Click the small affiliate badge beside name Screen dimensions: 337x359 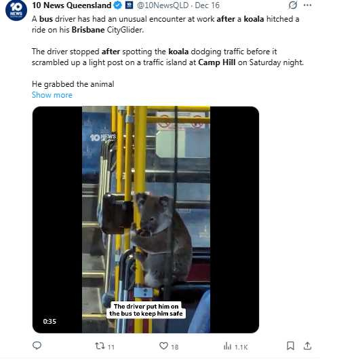[x=130, y=5]
